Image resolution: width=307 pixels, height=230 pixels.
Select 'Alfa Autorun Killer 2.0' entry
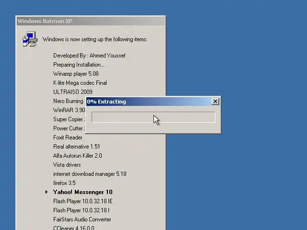[78, 156]
